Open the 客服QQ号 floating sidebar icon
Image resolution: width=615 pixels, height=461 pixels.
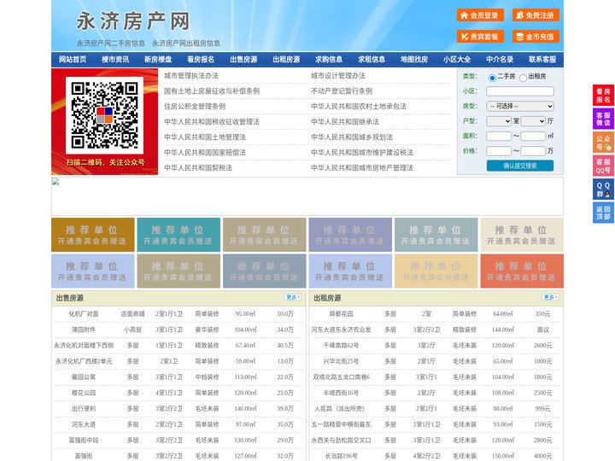pos(603,166)
